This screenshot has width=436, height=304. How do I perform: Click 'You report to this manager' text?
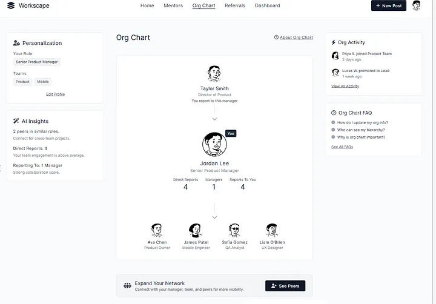point(214,101)
